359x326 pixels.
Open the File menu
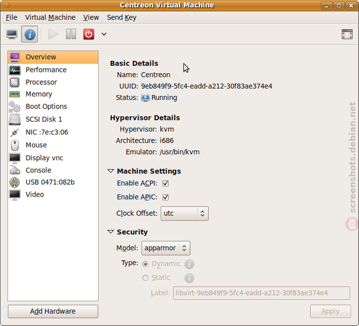pos(11,17)
